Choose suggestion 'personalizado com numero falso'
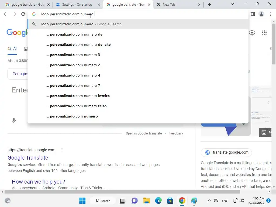 coord(138,106)
